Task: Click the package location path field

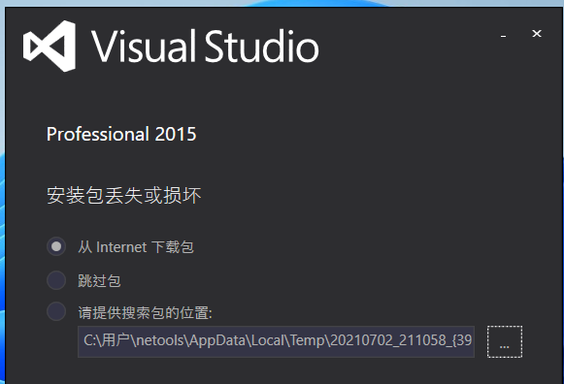Action: click(x=276, y=341)
